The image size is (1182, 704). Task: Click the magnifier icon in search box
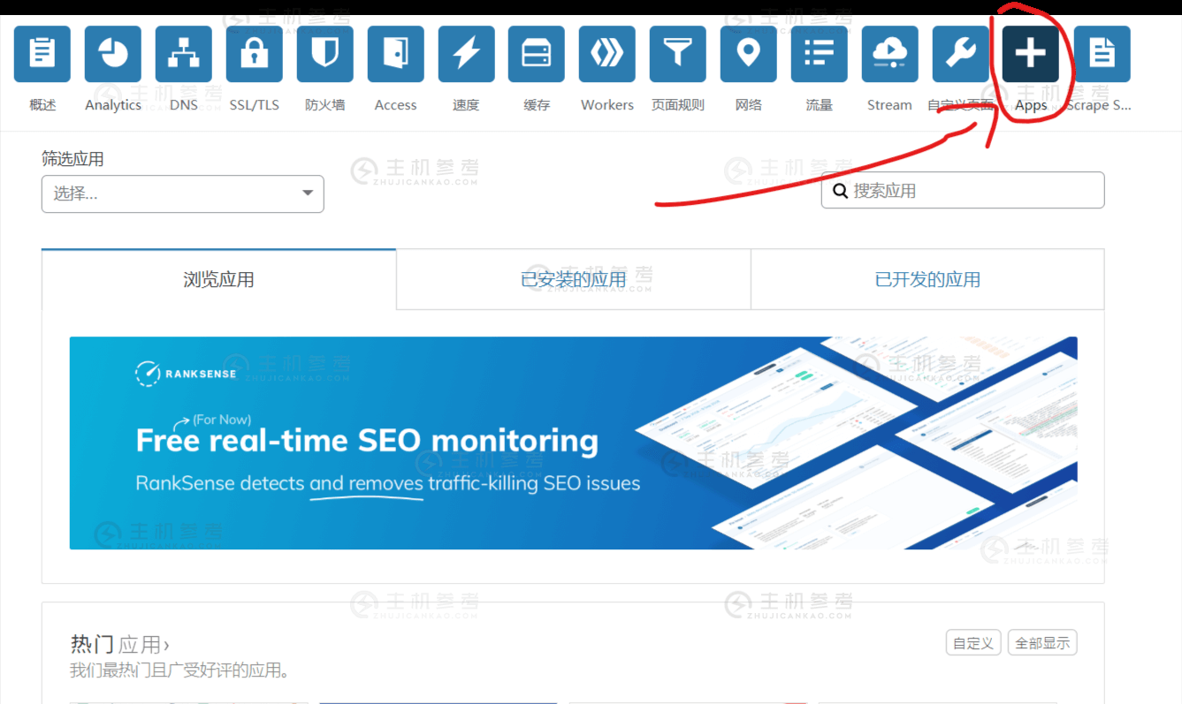(840, 190)
